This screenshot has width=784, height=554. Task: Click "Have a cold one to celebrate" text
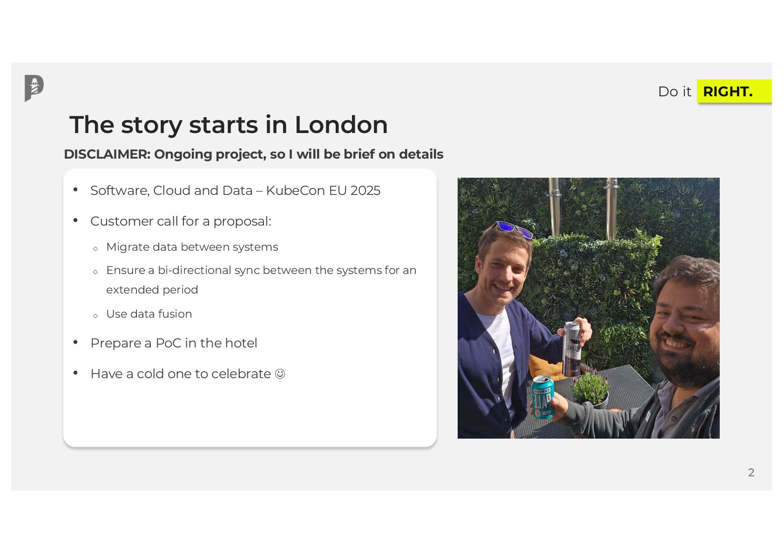[181, 374]
